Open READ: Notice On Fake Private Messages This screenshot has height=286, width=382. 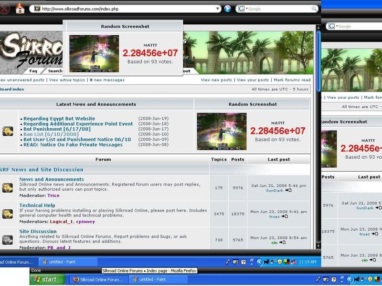pos(73,145)
